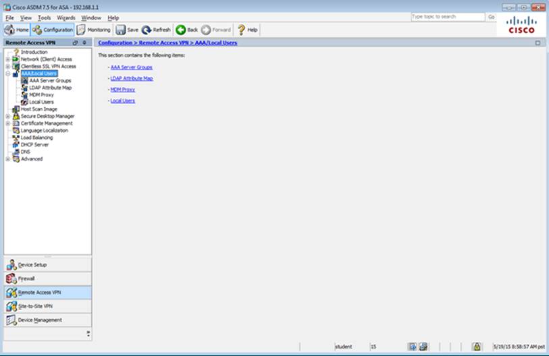Click the help topic search field
Viewport: 549px width, 356px height.
(447, 17)
